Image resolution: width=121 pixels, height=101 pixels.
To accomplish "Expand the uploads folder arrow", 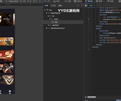I will click(48, 25).
